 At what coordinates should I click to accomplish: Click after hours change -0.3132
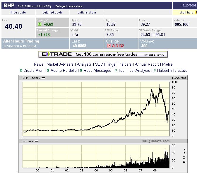coord(118,46)
